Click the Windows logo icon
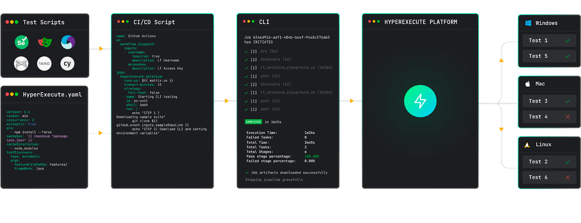 coord(528,23)
